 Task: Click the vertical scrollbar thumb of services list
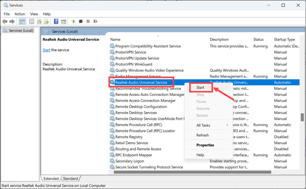[x=302, y=117]
